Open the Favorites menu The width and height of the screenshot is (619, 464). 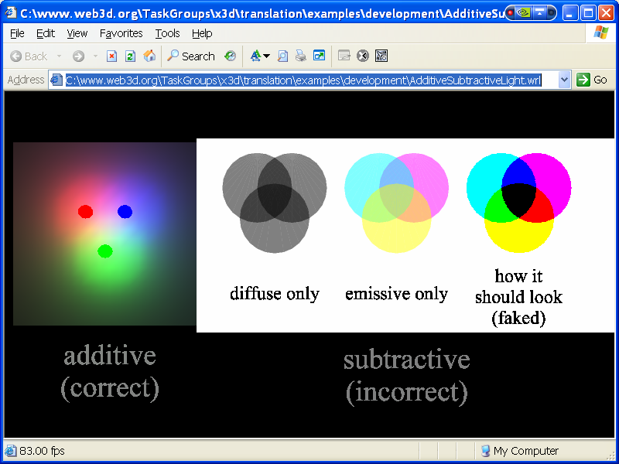121,33
